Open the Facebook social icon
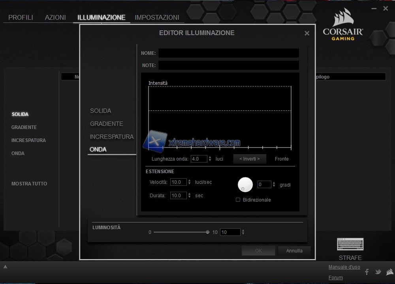This screenshot has width=395, height=284. tap(367, 272)
